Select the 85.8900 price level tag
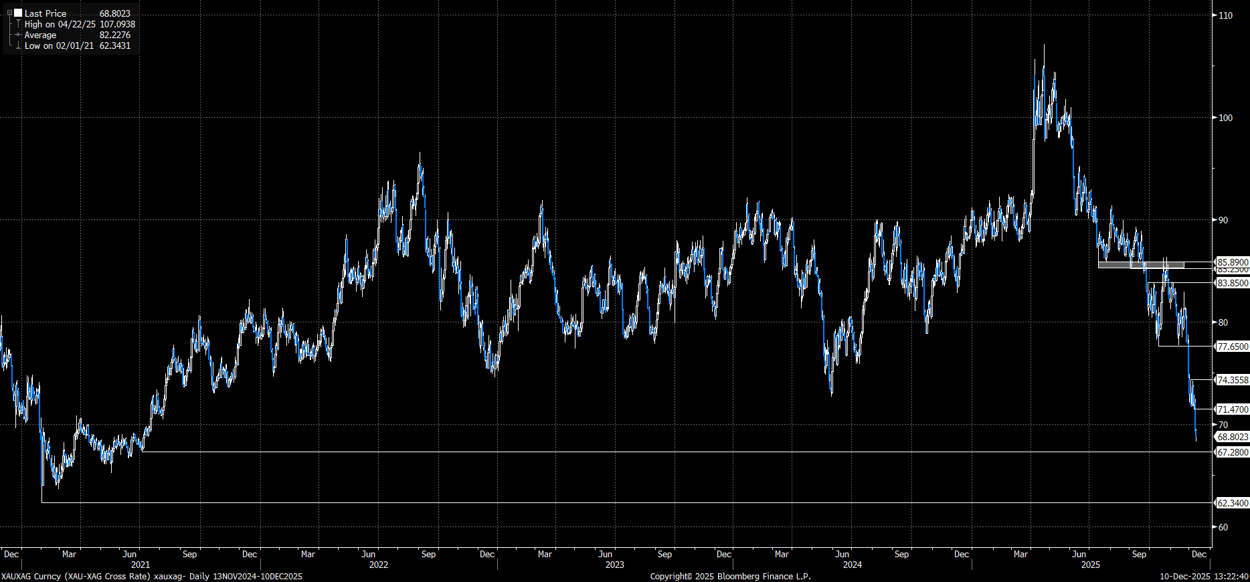Viewport: 1250px width, 582px height. point(1232,262)
